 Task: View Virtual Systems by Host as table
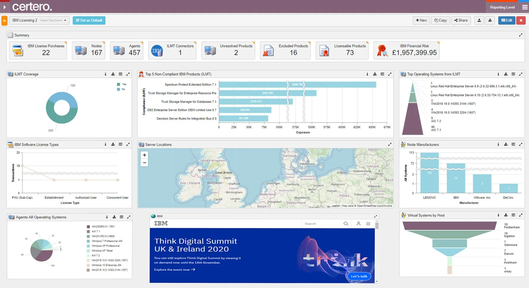513,215
